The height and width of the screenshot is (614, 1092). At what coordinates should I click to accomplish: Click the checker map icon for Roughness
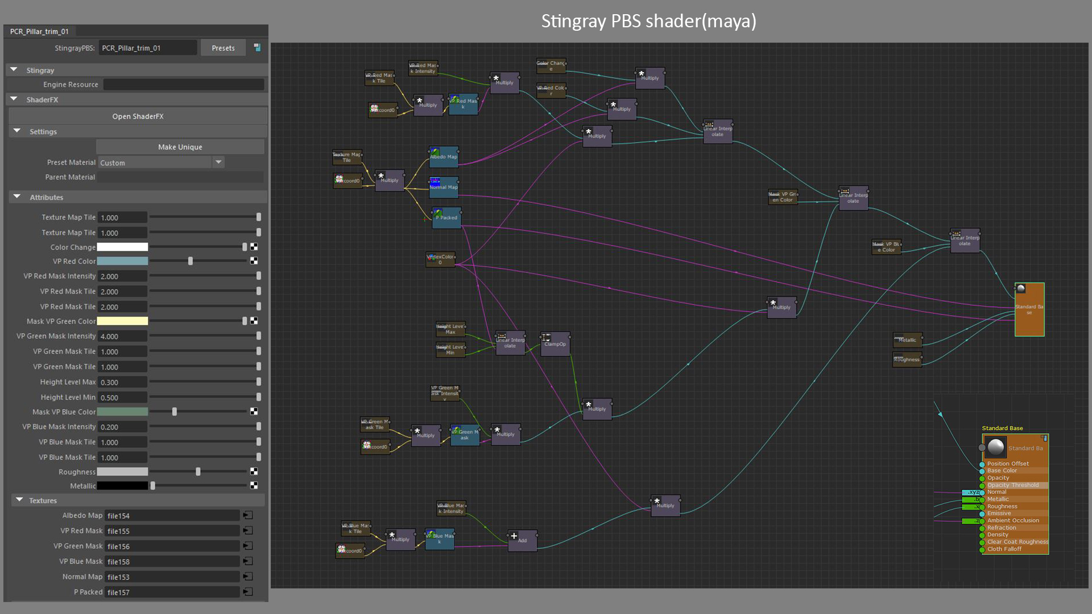[254, 471]
